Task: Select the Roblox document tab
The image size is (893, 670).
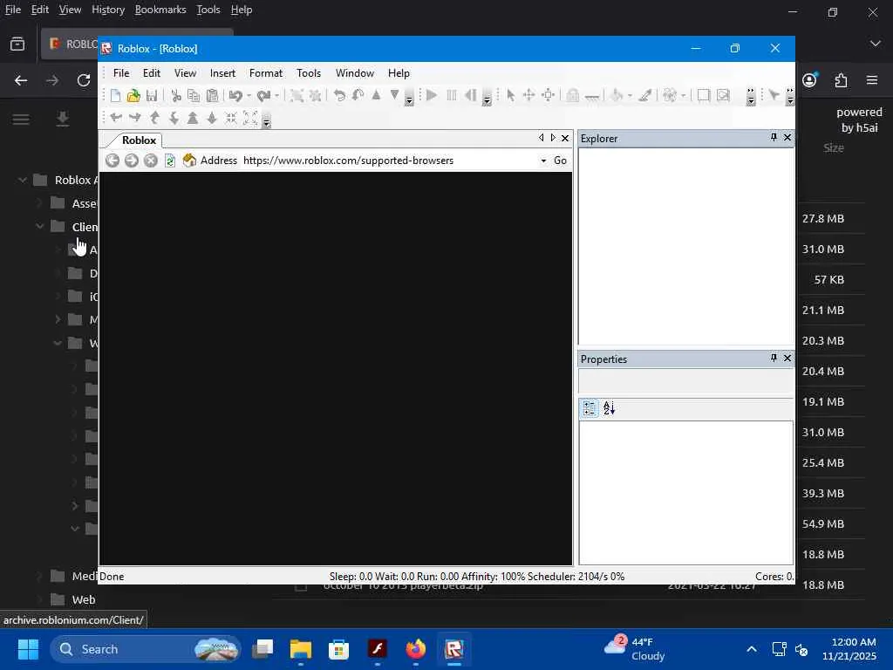Action: (139, 140)
